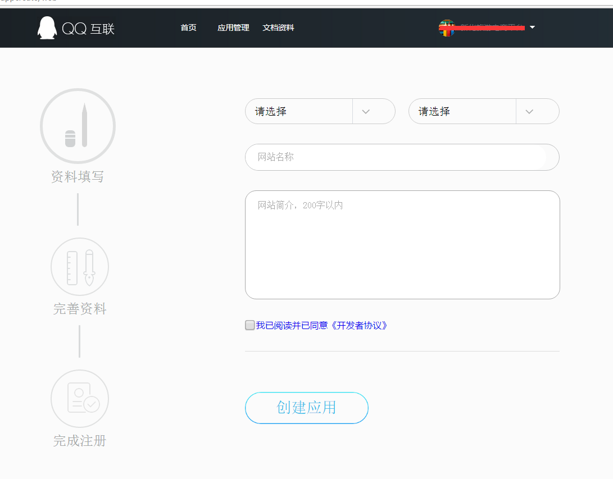
Task: Open the 《开发者协议》 link
Action: pyautogui.click(x=358, y=325)
